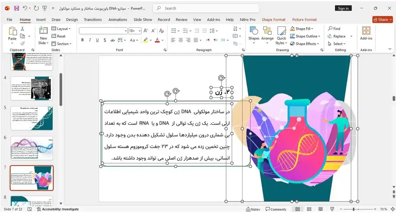This screenshot has width=396, height=213.
Task: Clear all text formatting
Action: point(162,31)
